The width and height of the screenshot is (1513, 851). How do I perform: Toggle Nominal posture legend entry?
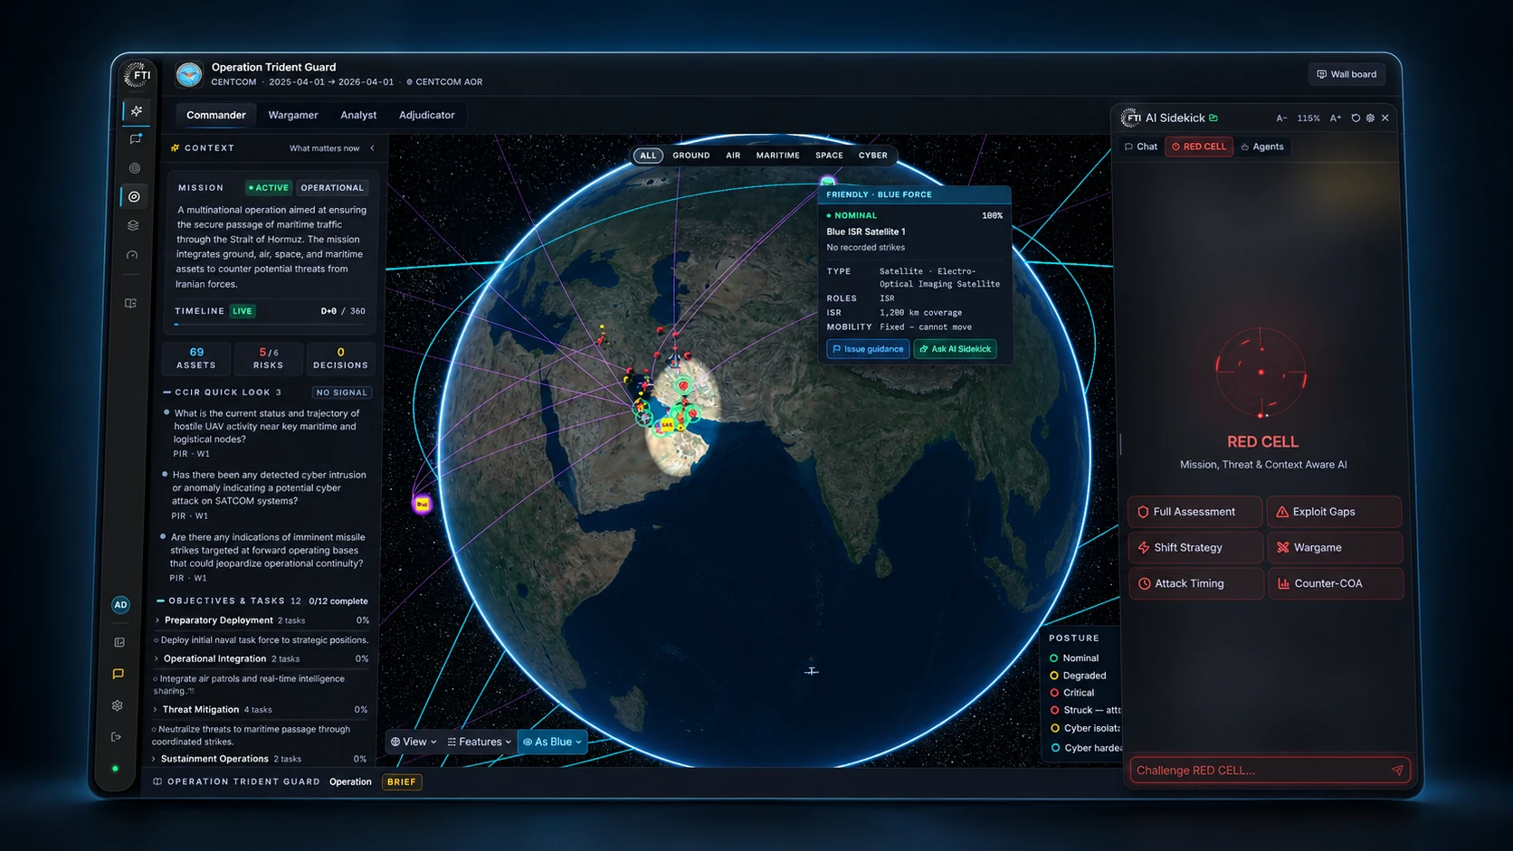point(1074,658)
